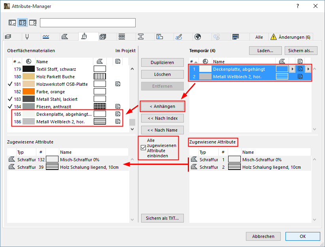325x247 pixels.
Task: Click the Löschen button
Action: pos(162,74)
